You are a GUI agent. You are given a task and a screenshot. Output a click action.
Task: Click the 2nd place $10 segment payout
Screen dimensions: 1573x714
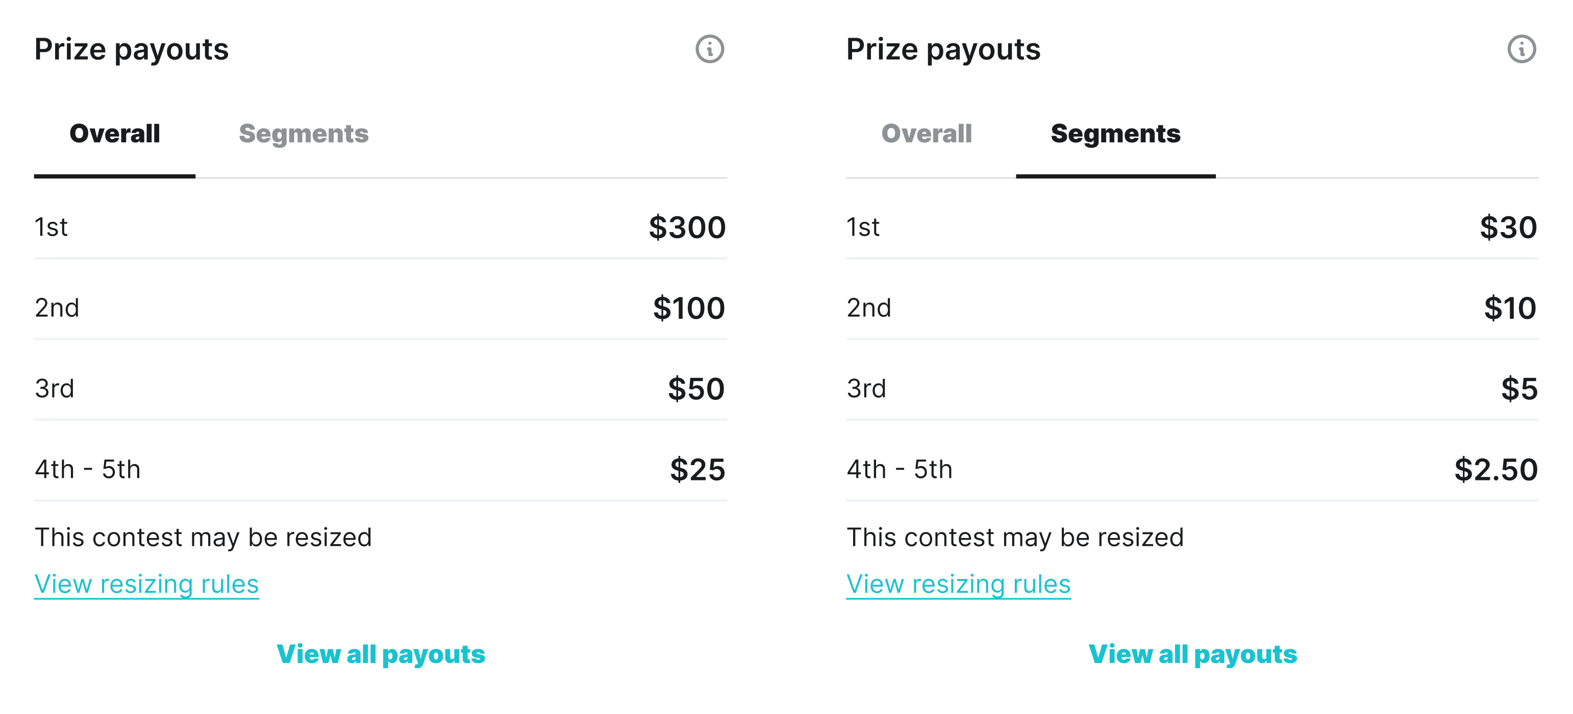click(x=1192, y=308)
